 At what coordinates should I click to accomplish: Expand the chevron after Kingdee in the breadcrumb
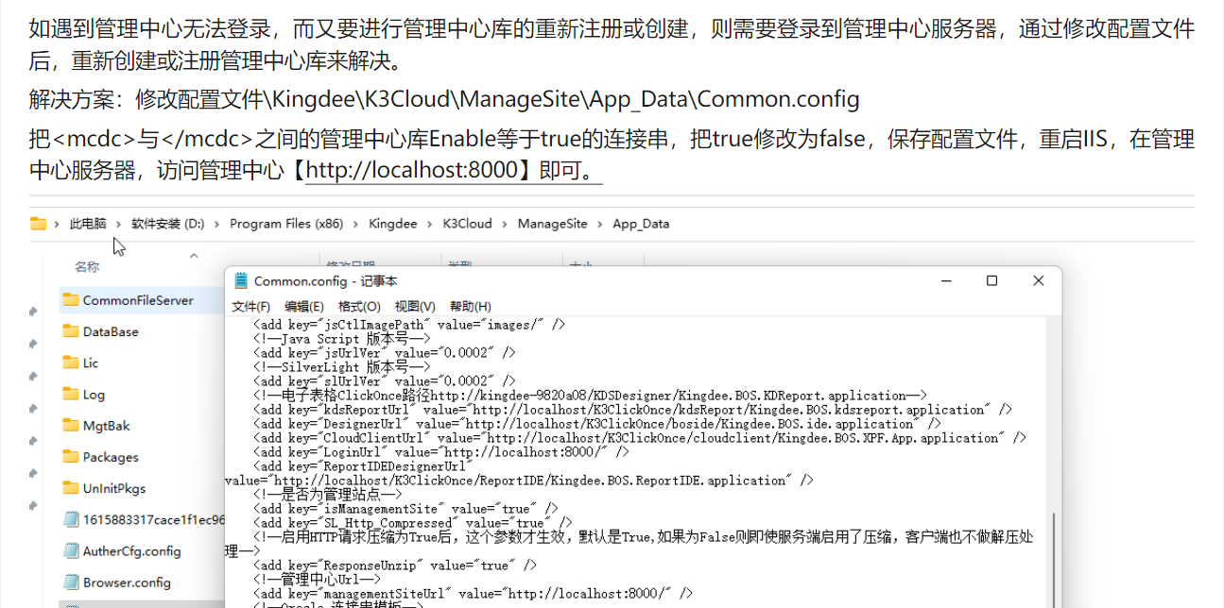tap(430, 224)
